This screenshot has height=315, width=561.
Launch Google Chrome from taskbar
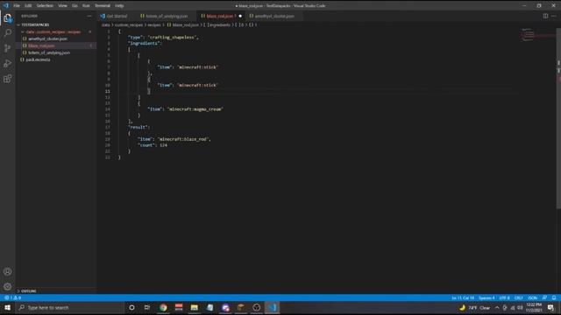163,307
